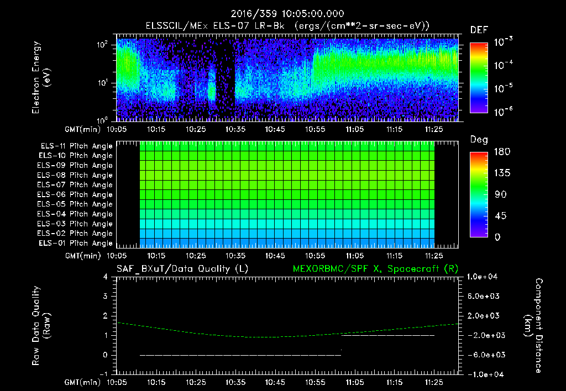Select the ELS-01 Pitch Angle row label
The width and height of the screenshot is (566, 391).
point(76,243)
